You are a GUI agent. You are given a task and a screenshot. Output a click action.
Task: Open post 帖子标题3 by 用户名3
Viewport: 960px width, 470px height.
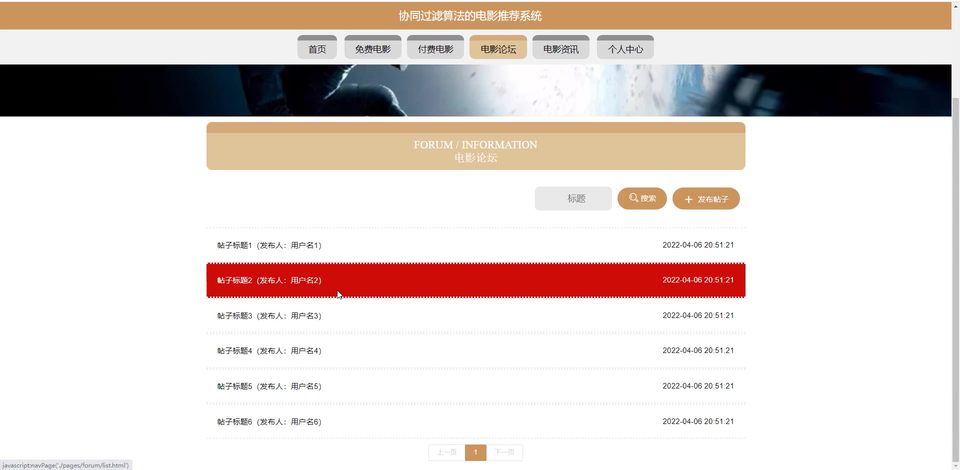[476, 315]
